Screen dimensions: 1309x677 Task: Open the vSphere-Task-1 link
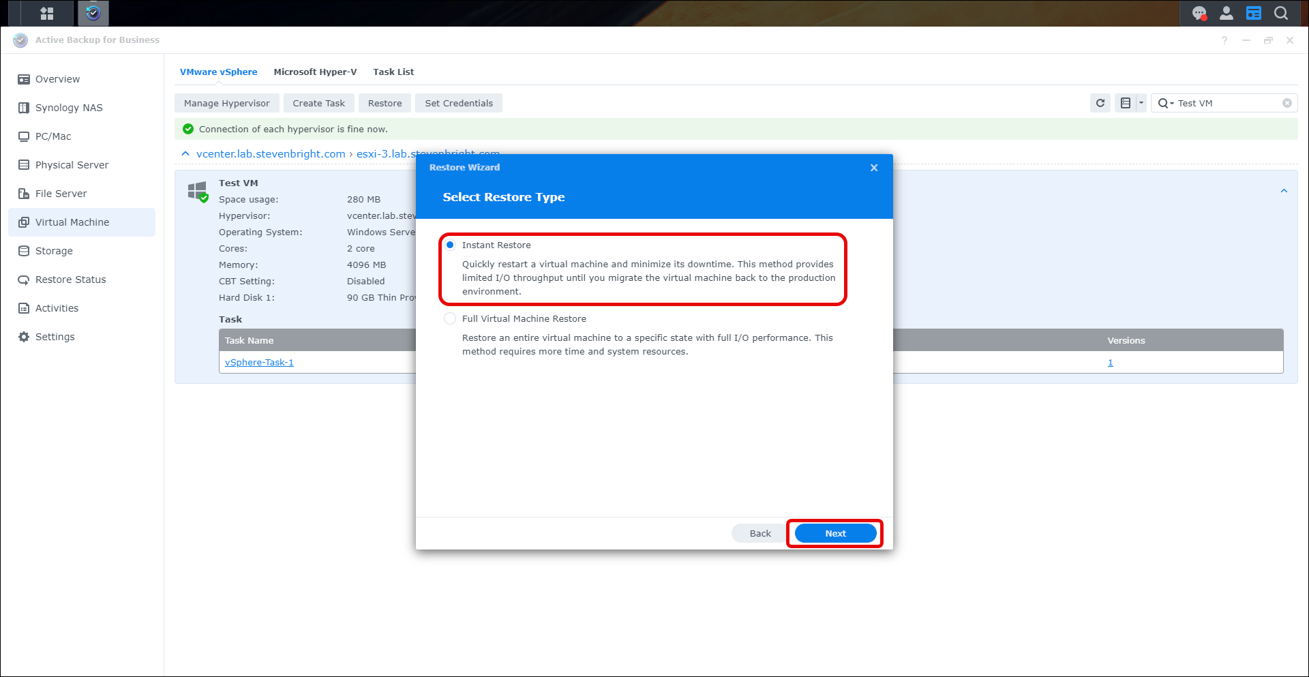coord(259,362)
